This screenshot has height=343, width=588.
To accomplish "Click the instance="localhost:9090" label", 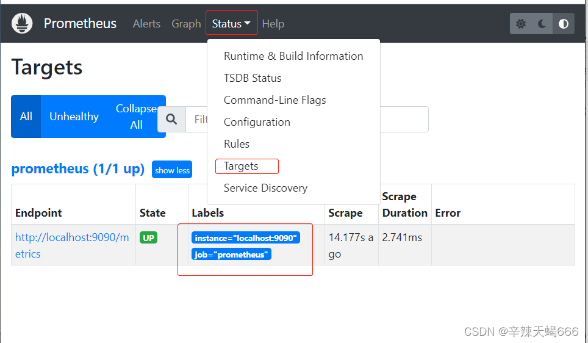I will (246, 237).
